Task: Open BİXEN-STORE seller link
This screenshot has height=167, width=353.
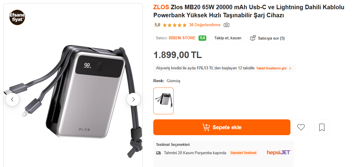Action: [x=182, y=38]
